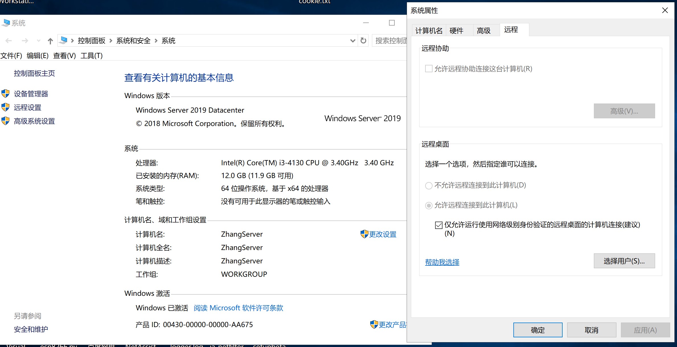Close the 系统属性 dialog
This screenshot has height=347, width=677.
665,11
